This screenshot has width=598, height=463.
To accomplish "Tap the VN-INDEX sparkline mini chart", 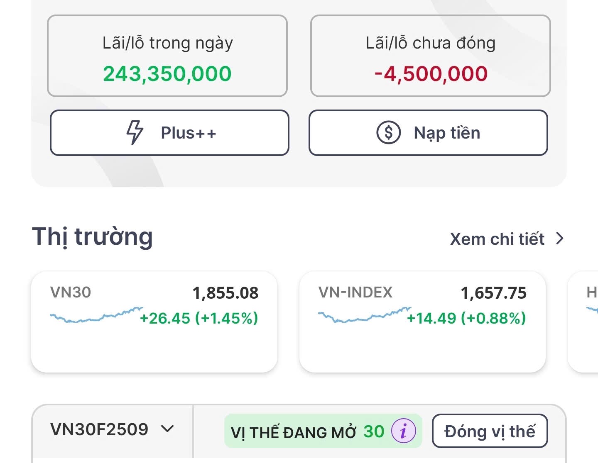I will [x=364, y=315].
